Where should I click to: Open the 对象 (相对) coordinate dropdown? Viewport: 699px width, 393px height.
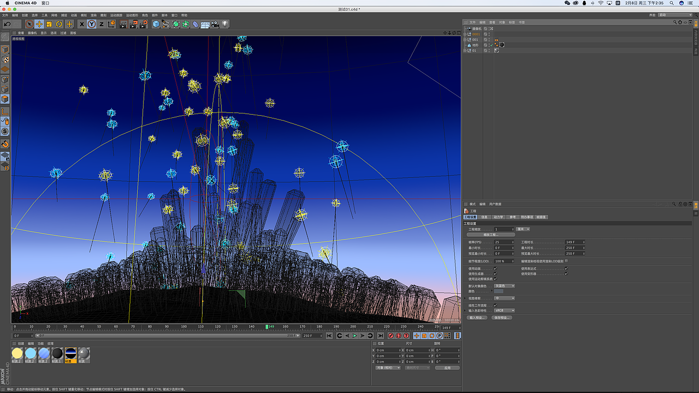click(x=388, y=368)
